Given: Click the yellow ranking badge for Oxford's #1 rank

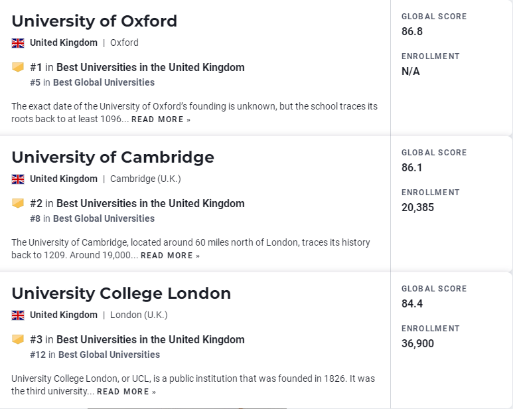Looking at the screenshot, I should 18,67.
